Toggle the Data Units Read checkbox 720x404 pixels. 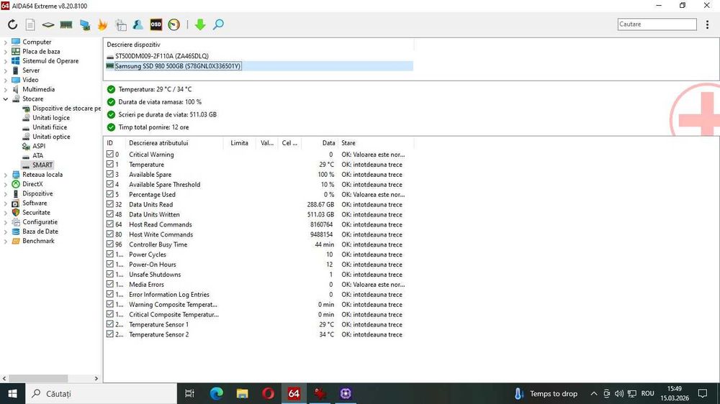pyautogui.click(x=109, y=204)
